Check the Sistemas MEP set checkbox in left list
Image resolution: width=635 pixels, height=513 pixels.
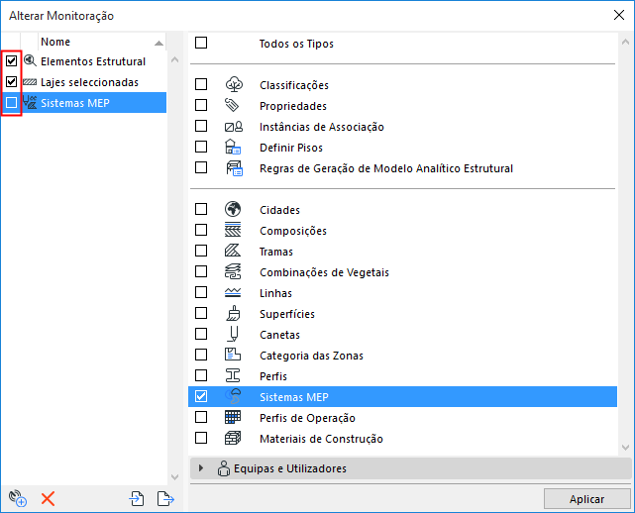click(11, 102)
